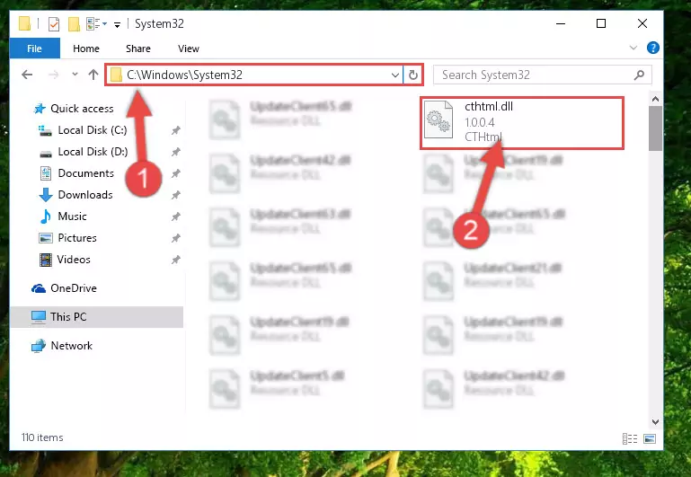This screenshot has height=477, width=691.
Task: Open Music in the sidebar
Action: click(64, 216)
